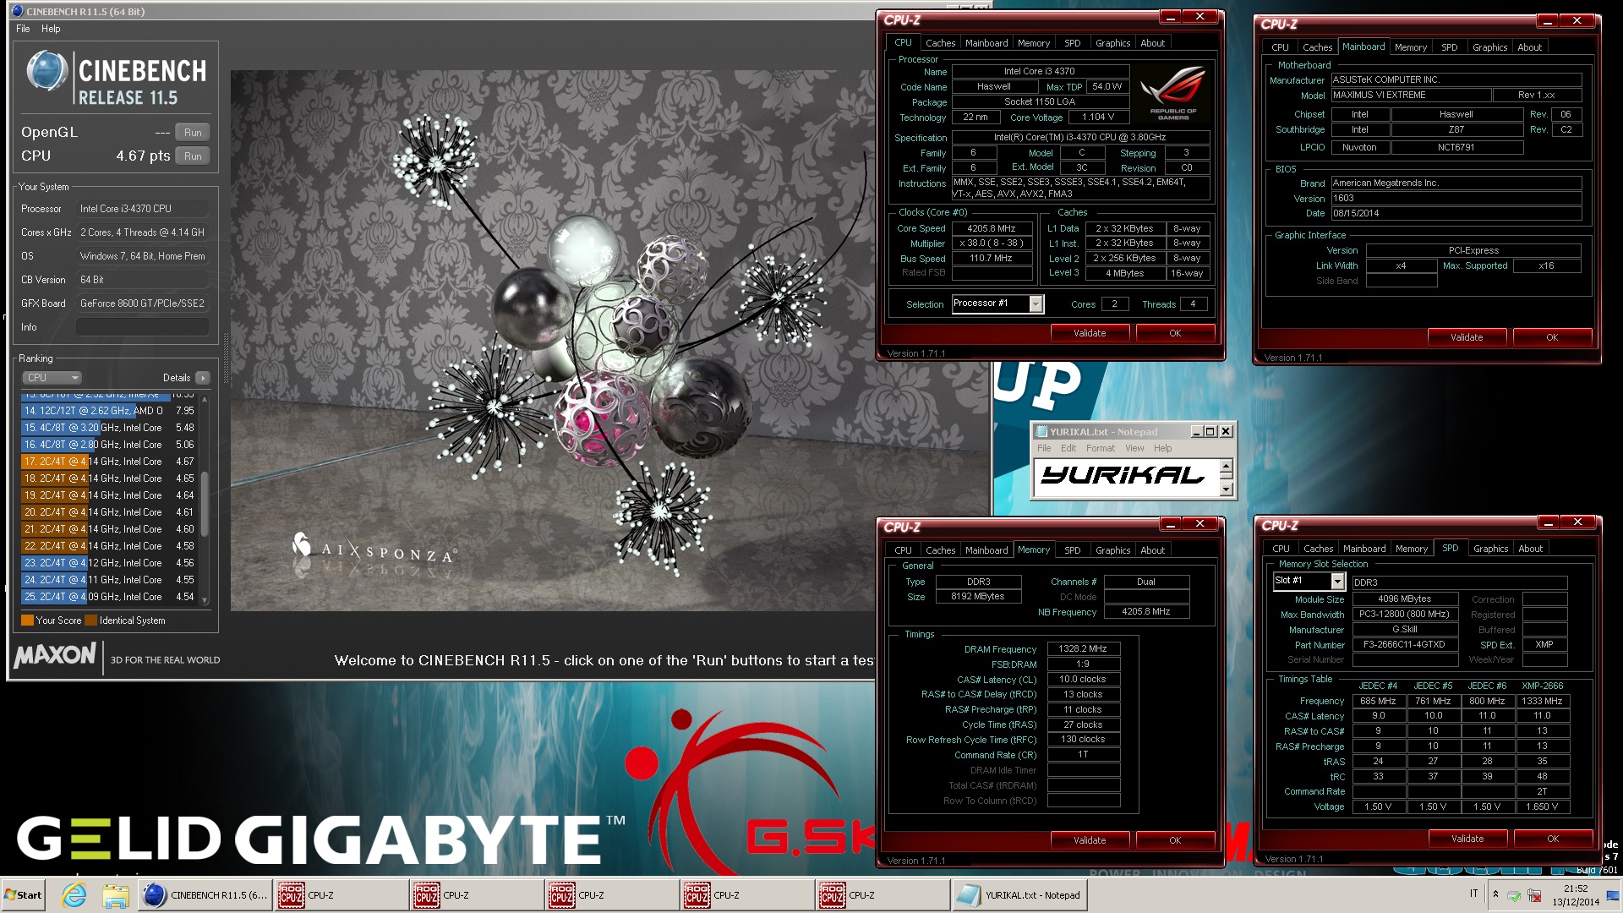1623x913 pixels.
Task: Click the Notepad scroll down arrow
Action: (x=1226, y=489)
